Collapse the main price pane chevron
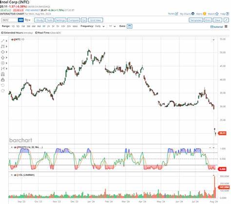Image resolution: width=231 pixels, height=204 pixels. pyautogui.click(x=213, y=40)
